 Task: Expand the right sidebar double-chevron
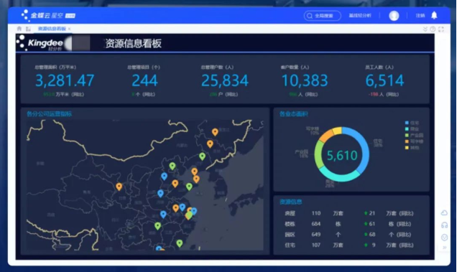tap(445, 248)
